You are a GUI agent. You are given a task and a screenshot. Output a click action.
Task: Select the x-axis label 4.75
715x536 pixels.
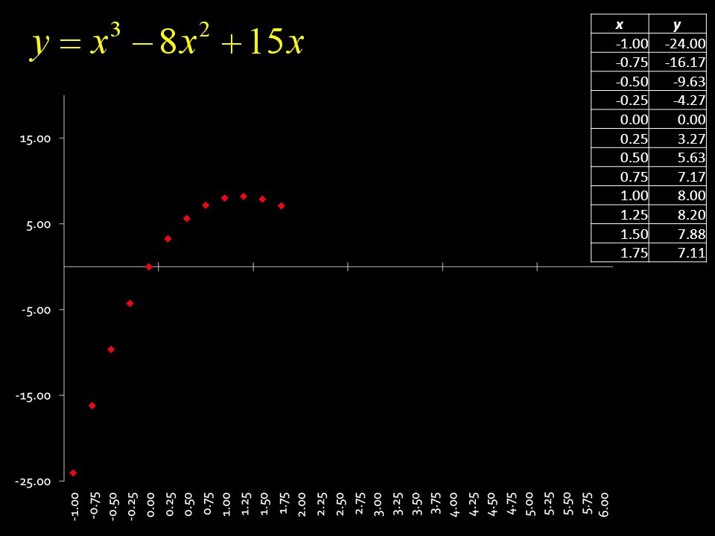tap(510, 504)
